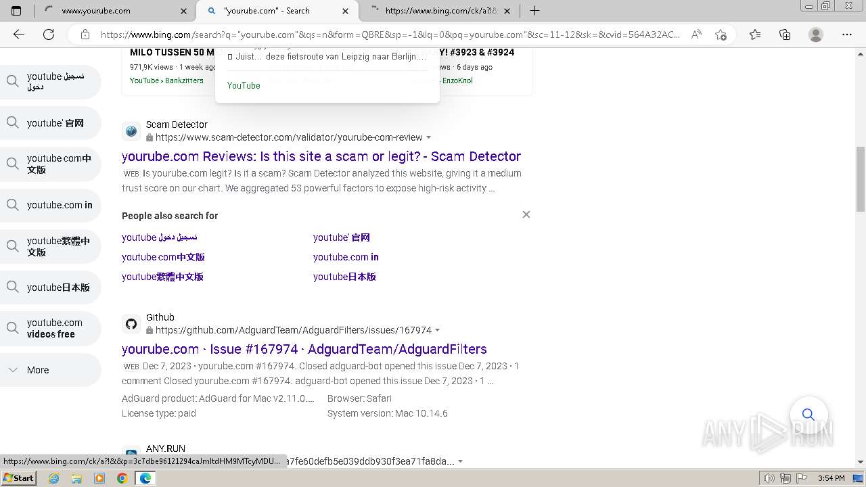Search related term youtube.com中文版 in results
The width and height of the screenshot is (866, 487).
pos(163,257)
